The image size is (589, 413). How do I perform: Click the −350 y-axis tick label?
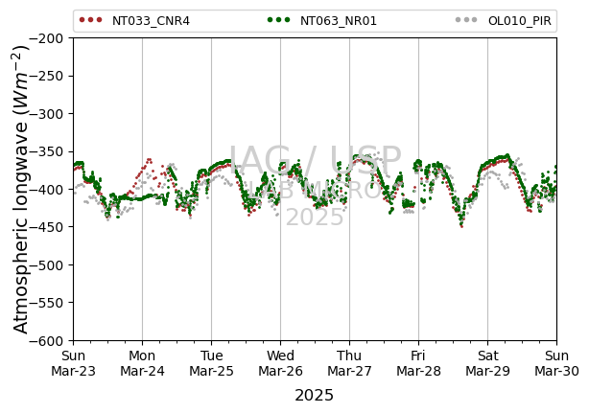tap(48, 152)
